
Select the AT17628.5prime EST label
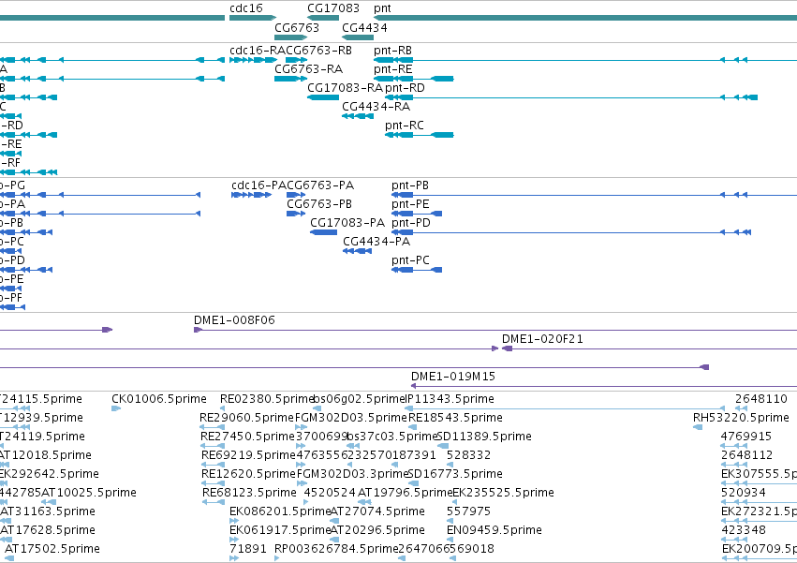pos(48,530)
